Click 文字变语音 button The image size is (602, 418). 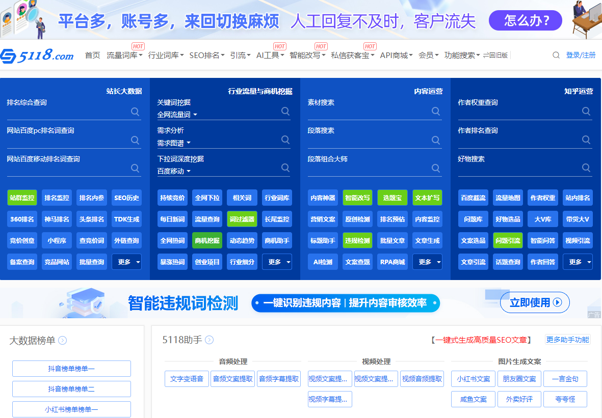tap(187, 379)
